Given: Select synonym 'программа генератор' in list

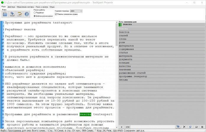Looking at the screenshot, I should (133, 76).
